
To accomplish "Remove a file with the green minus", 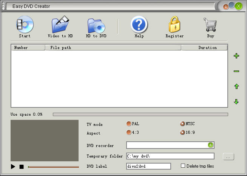I will 236,71.
